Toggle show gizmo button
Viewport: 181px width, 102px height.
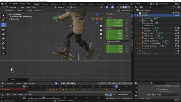(x=107, y=7)
